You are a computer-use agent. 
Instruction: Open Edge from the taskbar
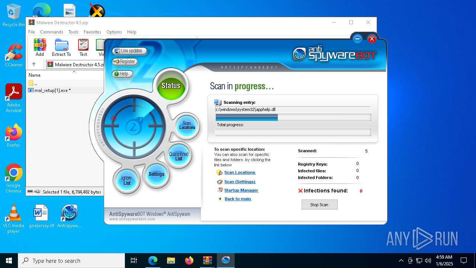[153, 261]
